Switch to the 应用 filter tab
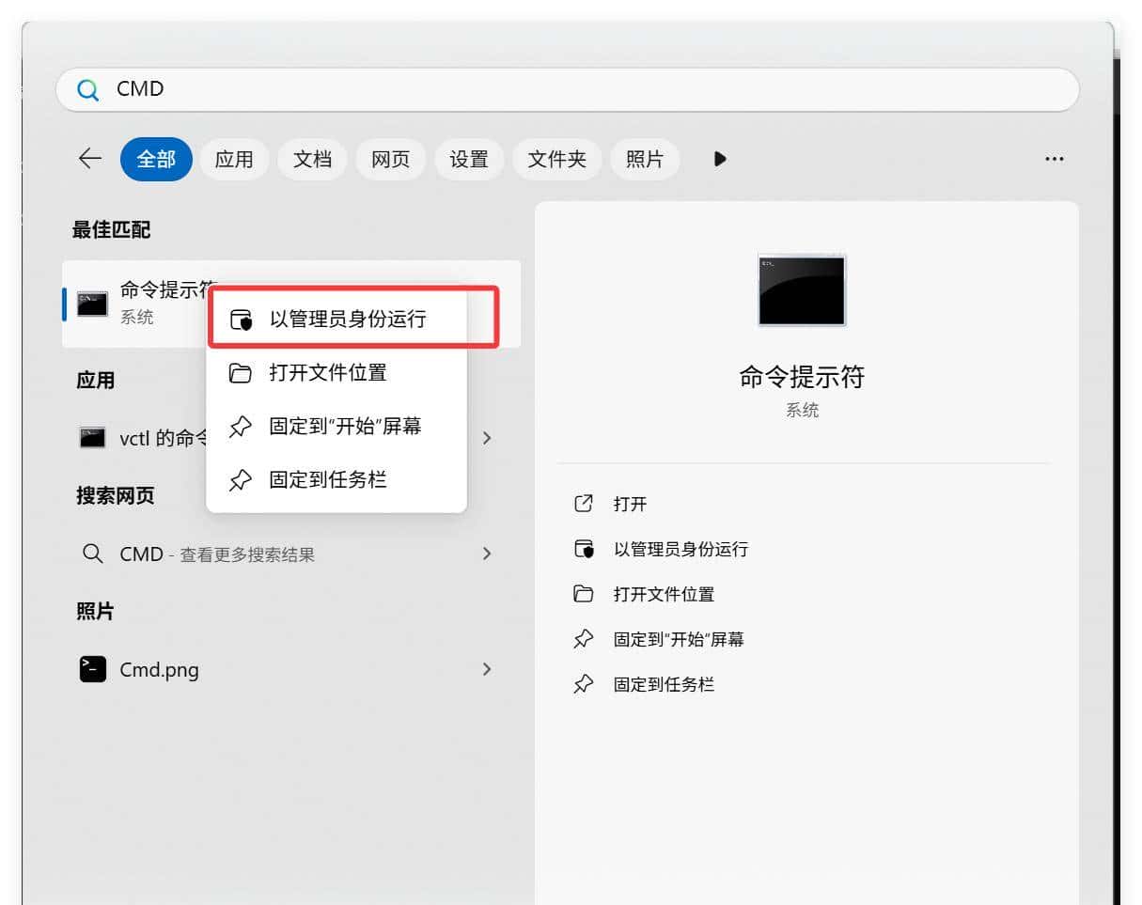Image resolution: width=1142 pixels, height=905 pixels. click(234, 159)
